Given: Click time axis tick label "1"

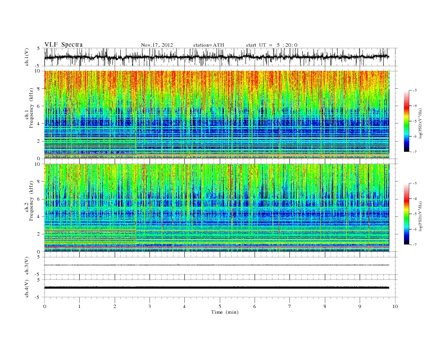Looking at the screenshot, I should (79, 306).
